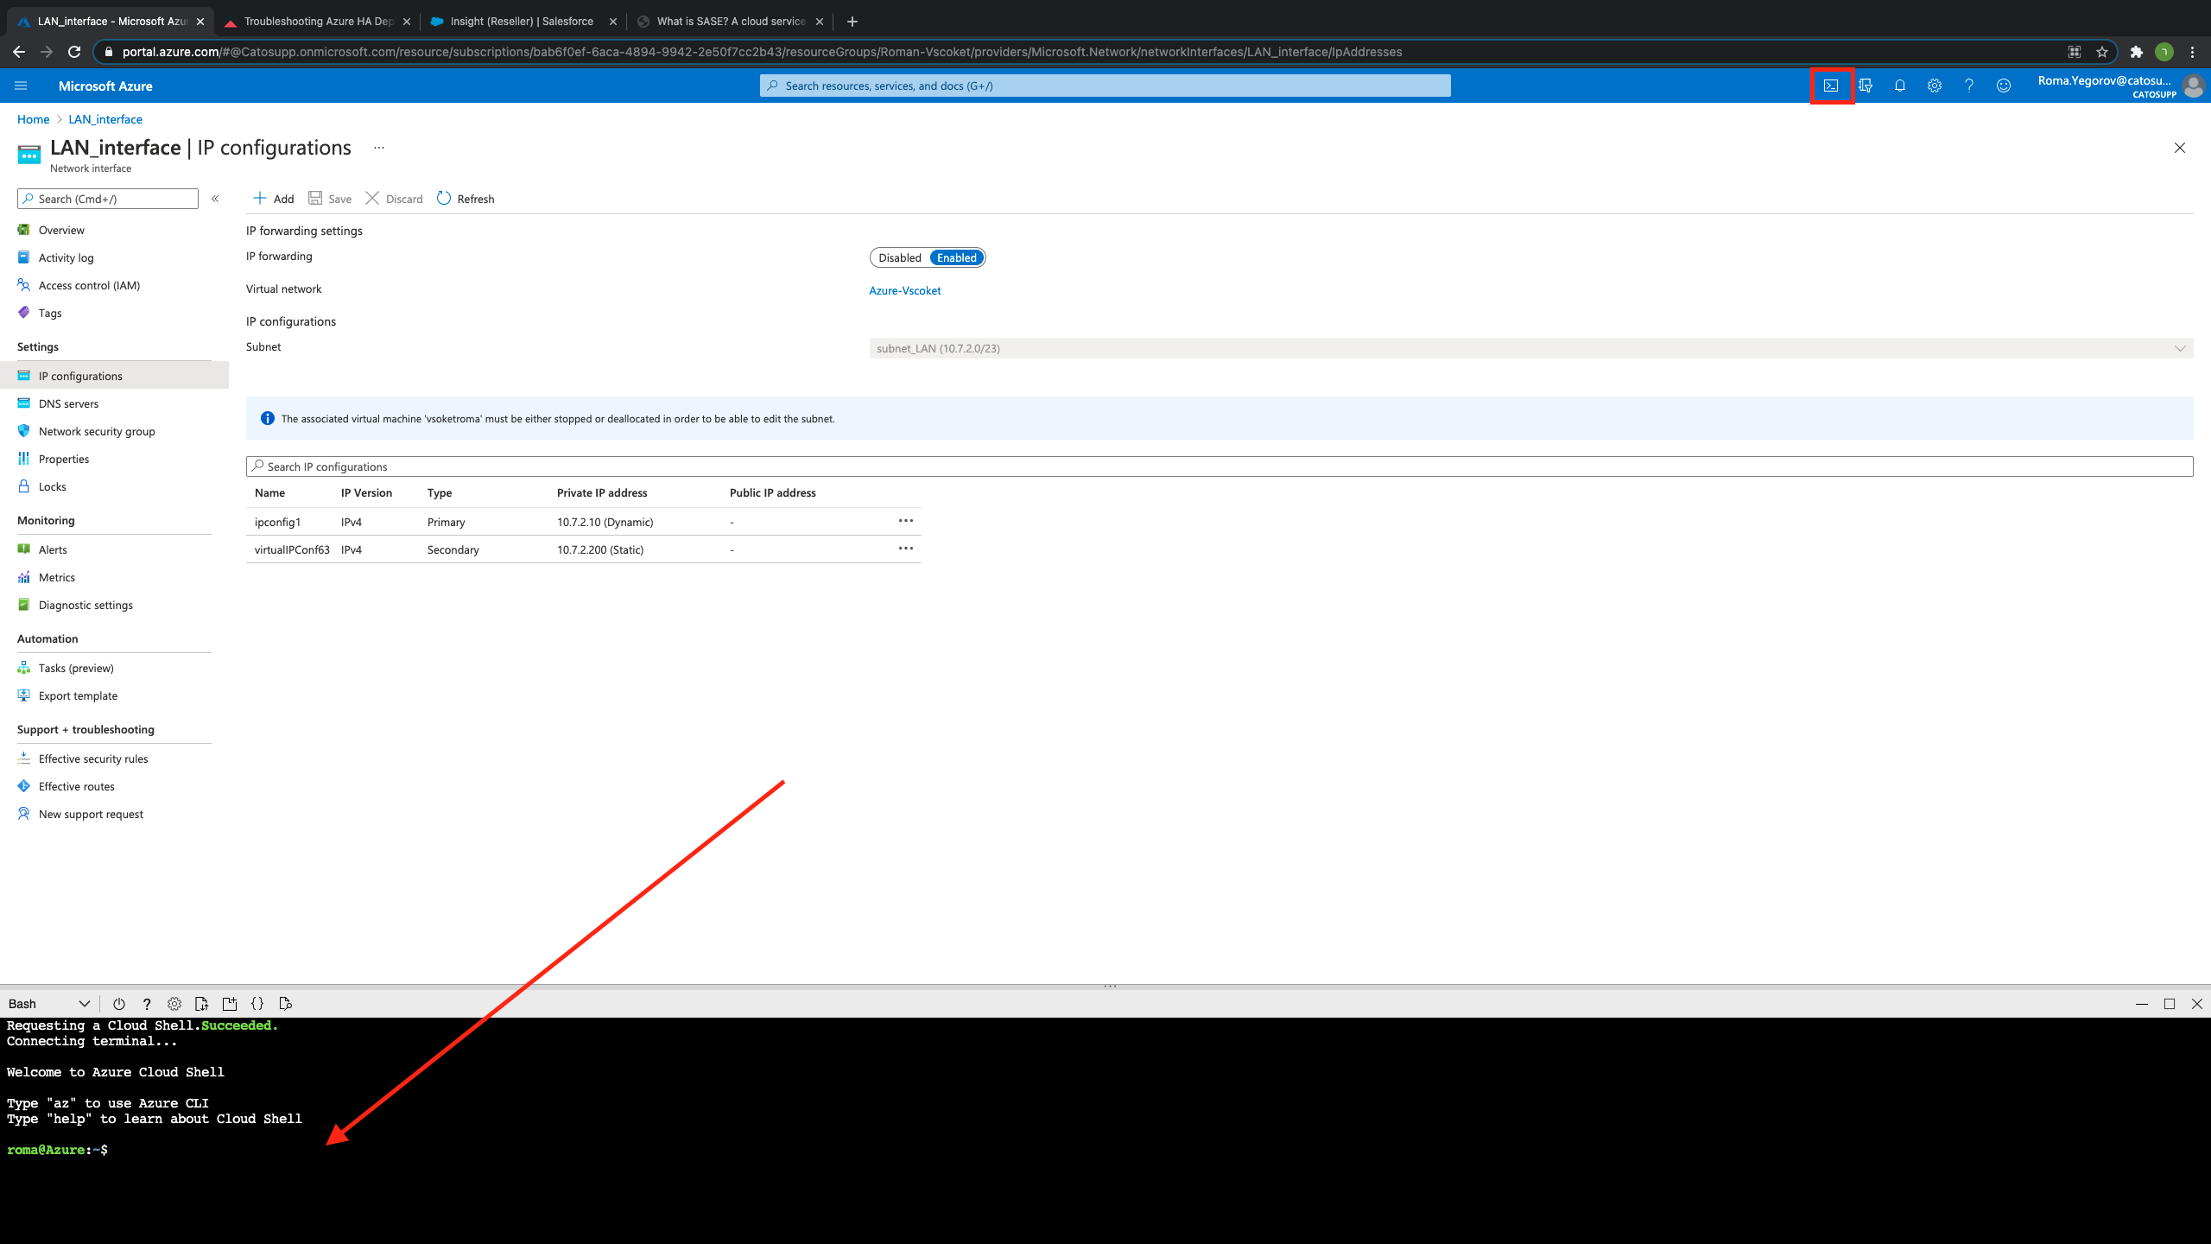Select the virtualIPConf63 configuration row

[x=583, y=549]
